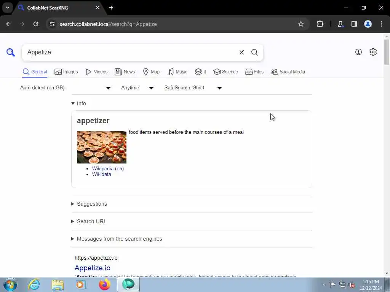Screen dimensions: 390x292
Task: Open the Wikidata link
Action: [x=101, y=174]
